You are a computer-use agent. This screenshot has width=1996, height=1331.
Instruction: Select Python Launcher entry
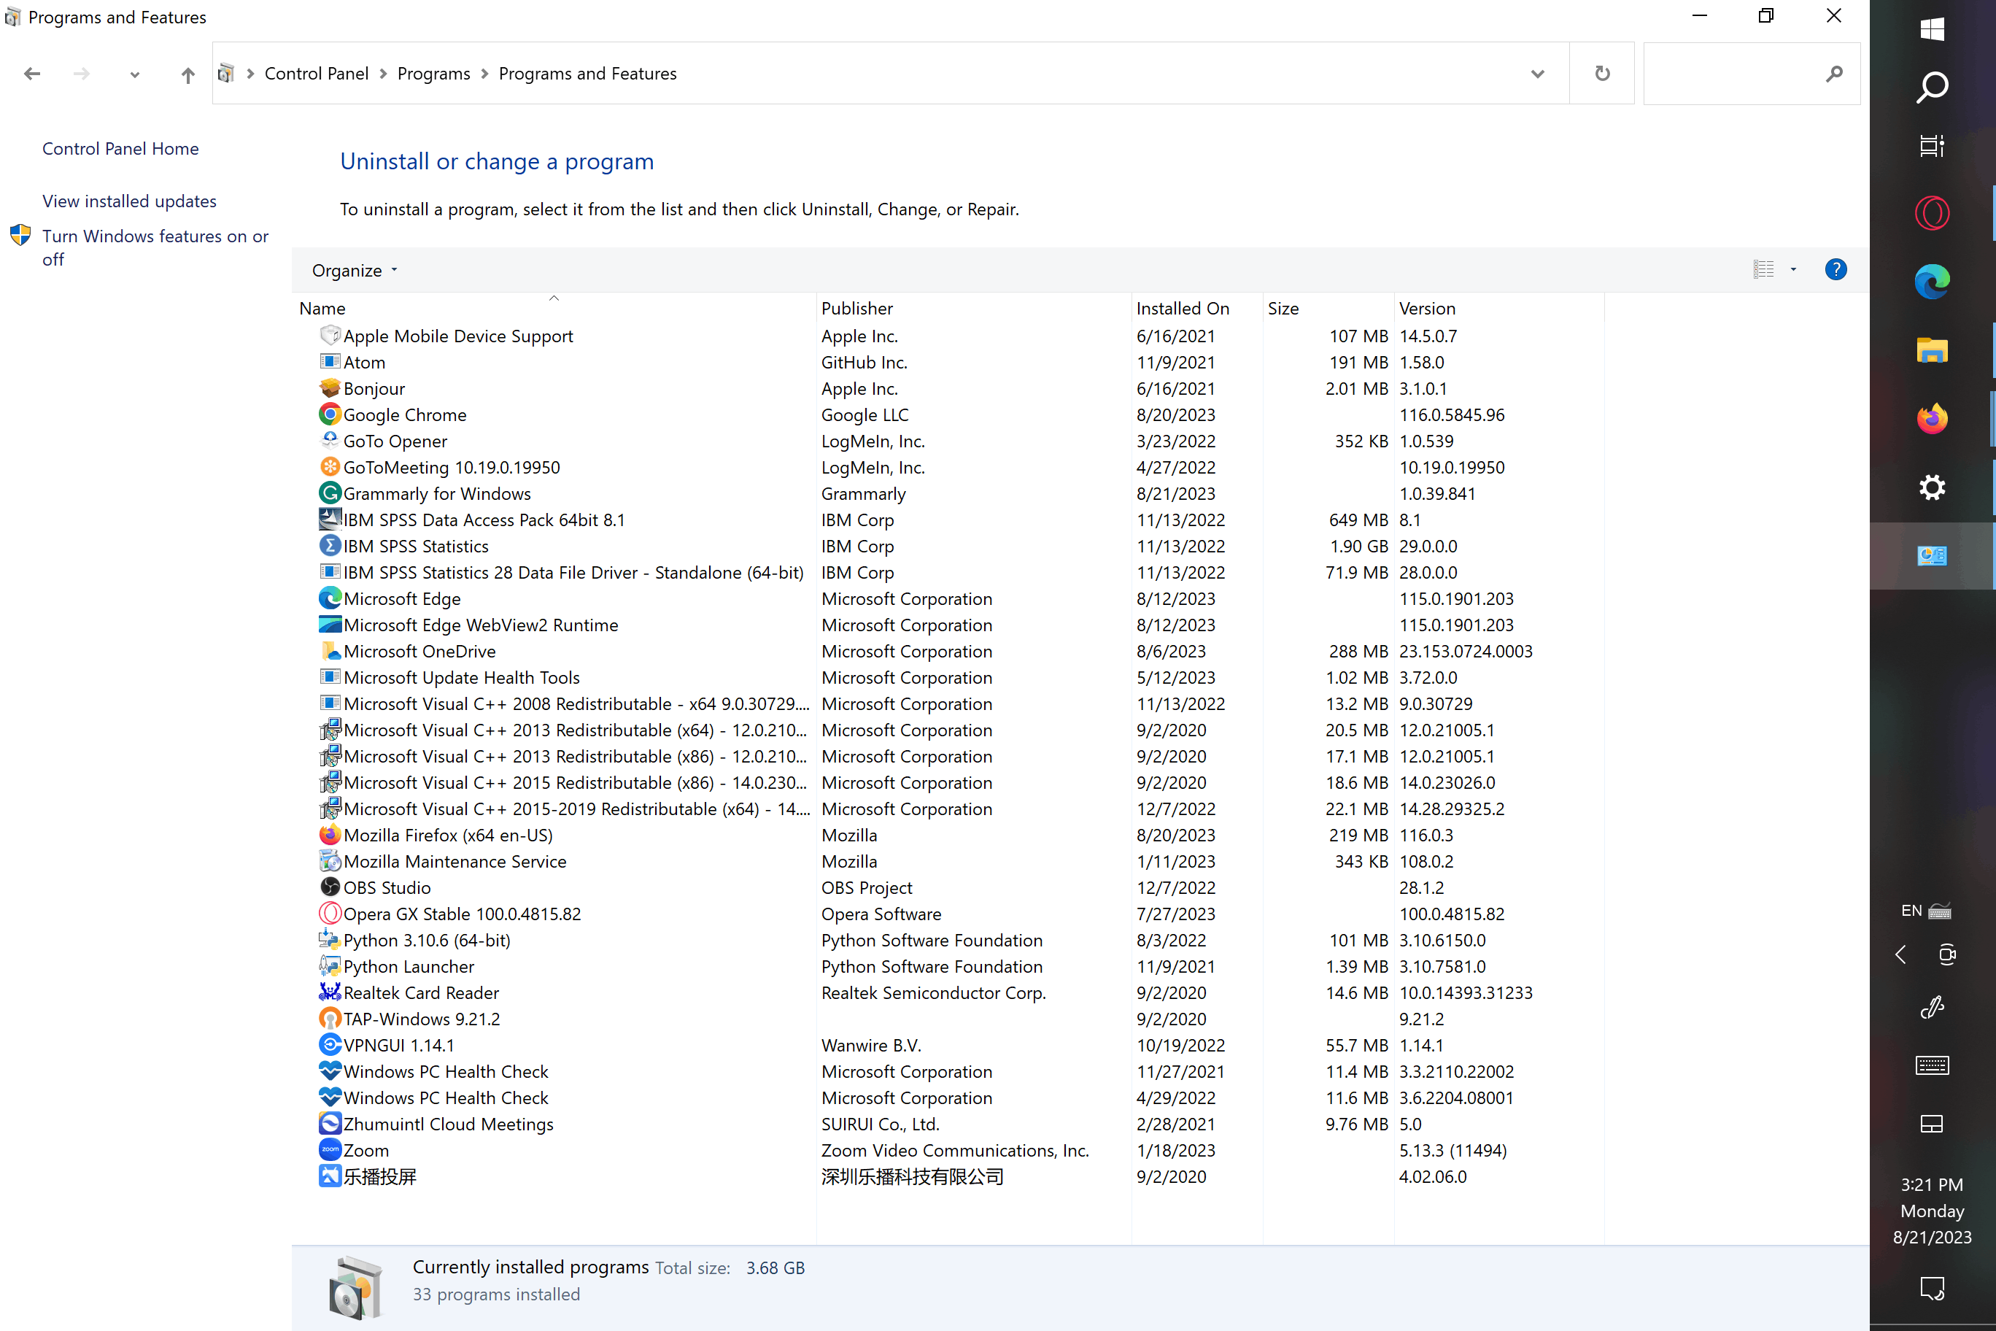click(x=951, y=966)
